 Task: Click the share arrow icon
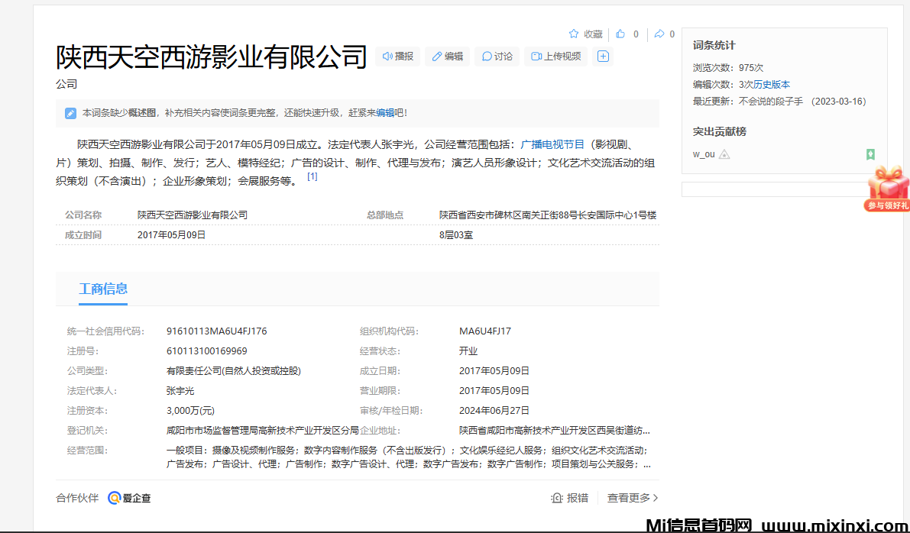point(659,34)
